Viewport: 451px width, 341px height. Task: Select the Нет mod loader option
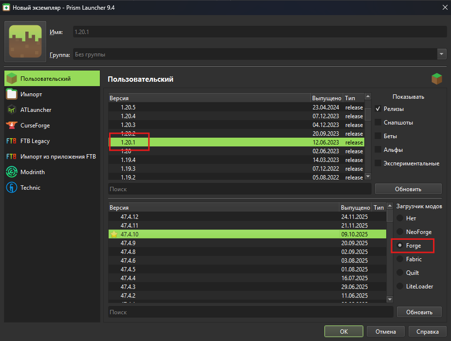click(400, 218)
